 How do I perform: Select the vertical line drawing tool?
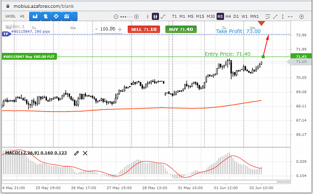(x=283, y=16)
